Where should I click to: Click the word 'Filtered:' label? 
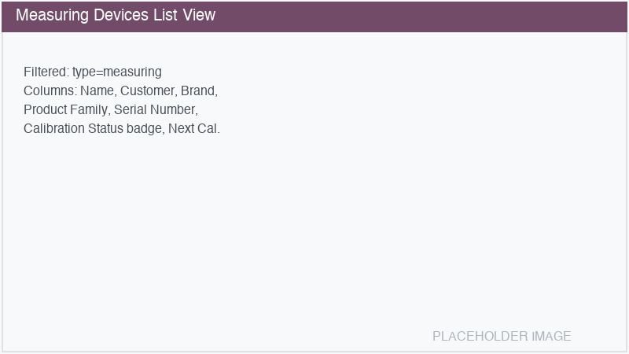(x=46, y=72)
